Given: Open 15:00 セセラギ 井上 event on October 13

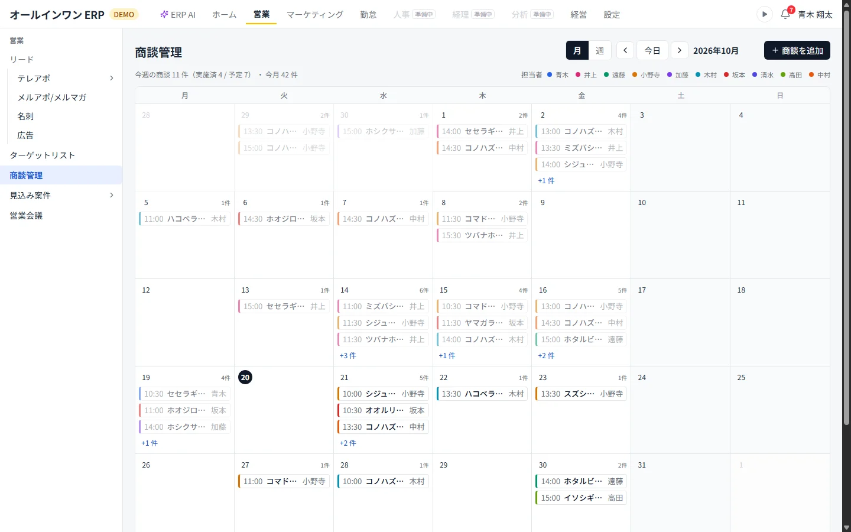Looking at the screenshot, I should coord(284,306).
